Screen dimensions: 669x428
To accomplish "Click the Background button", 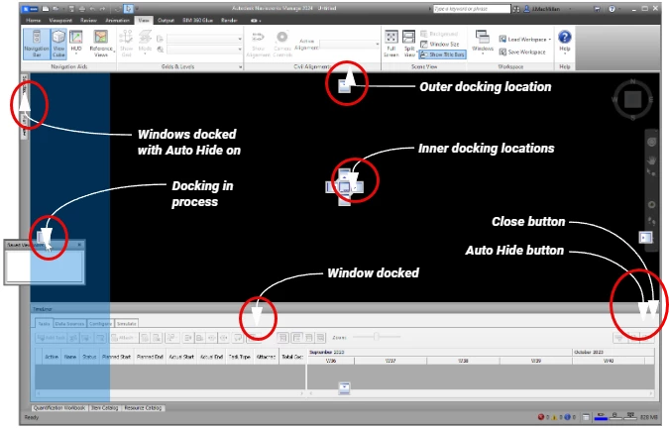I will click(439, 34).
